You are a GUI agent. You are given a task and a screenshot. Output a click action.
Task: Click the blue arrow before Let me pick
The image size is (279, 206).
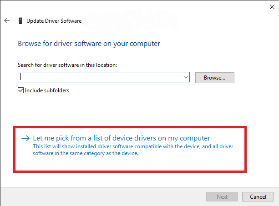(x=25, y=138)
